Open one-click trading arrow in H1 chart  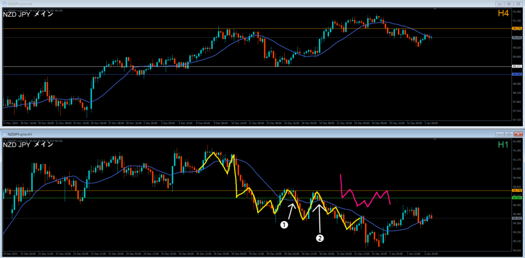(4, 141)
